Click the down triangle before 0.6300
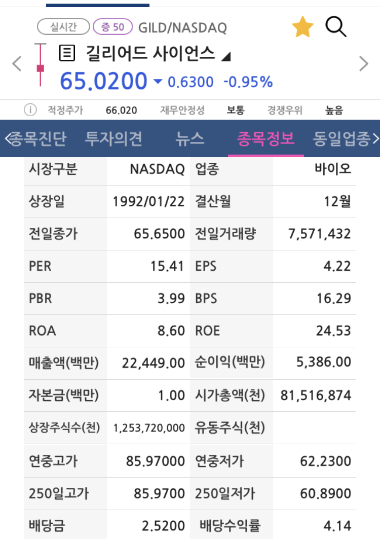The height and width of the screenshot is (540, 380). tap(157, 82)
